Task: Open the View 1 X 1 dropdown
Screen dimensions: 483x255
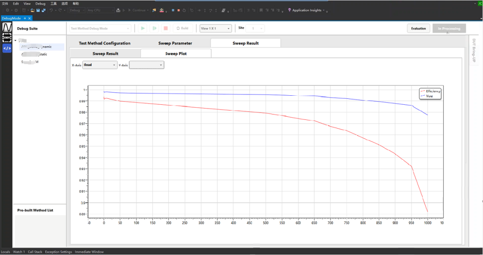Action: [x=216, y=28]
